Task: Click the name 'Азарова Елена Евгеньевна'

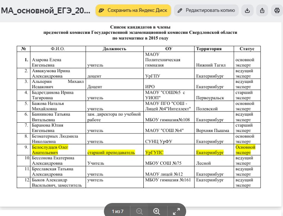Action: 47,62
